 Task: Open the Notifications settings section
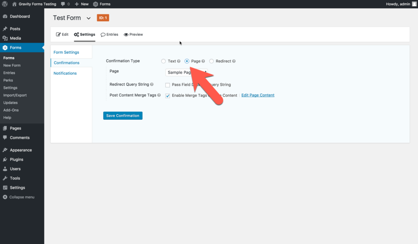tap(65, 73)
